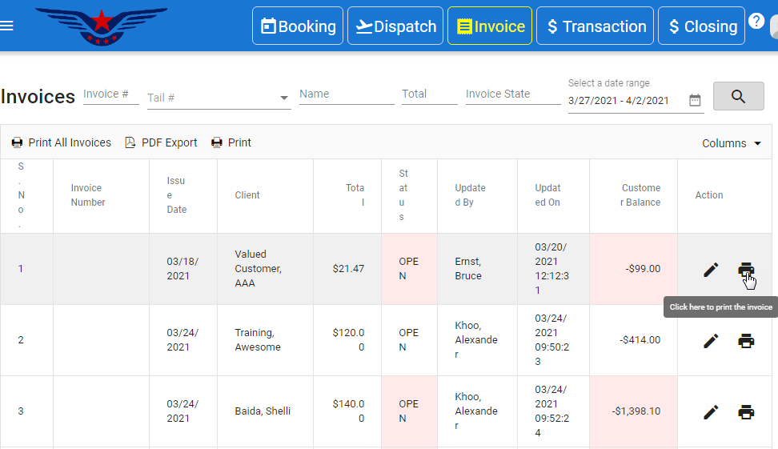Open the date range calendar icon
The height and width of the screenshot is (449, 778).
pos(695,100)
